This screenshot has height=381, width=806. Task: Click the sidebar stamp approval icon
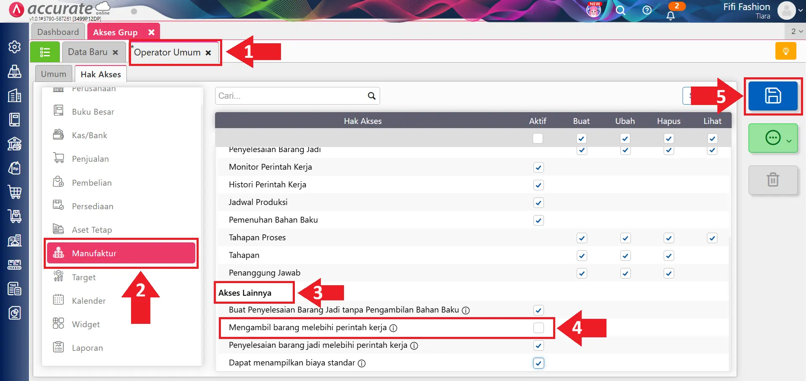click(15, 71)
